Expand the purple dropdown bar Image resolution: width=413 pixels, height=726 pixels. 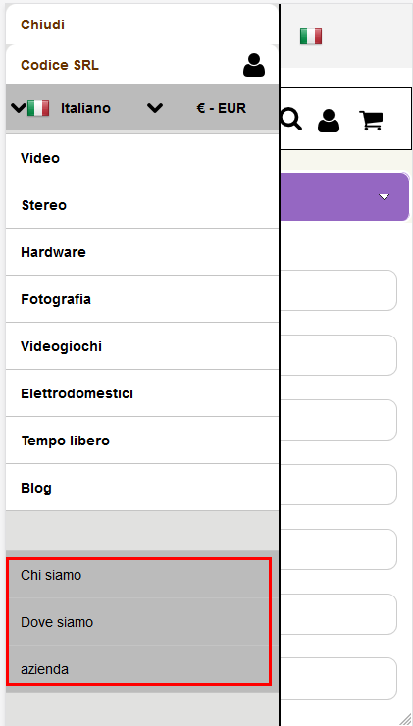pos(345,197)
